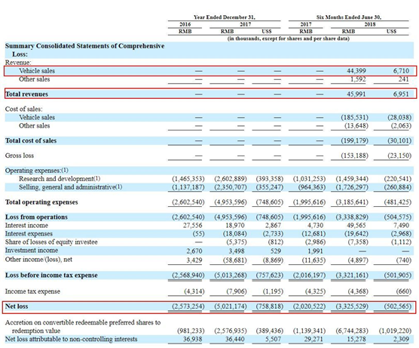Click the Income tax expense label

click(32, 291)
